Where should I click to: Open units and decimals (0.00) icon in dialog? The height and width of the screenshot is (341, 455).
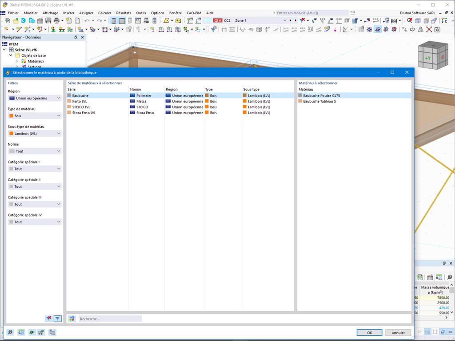(x=21, y=332)
